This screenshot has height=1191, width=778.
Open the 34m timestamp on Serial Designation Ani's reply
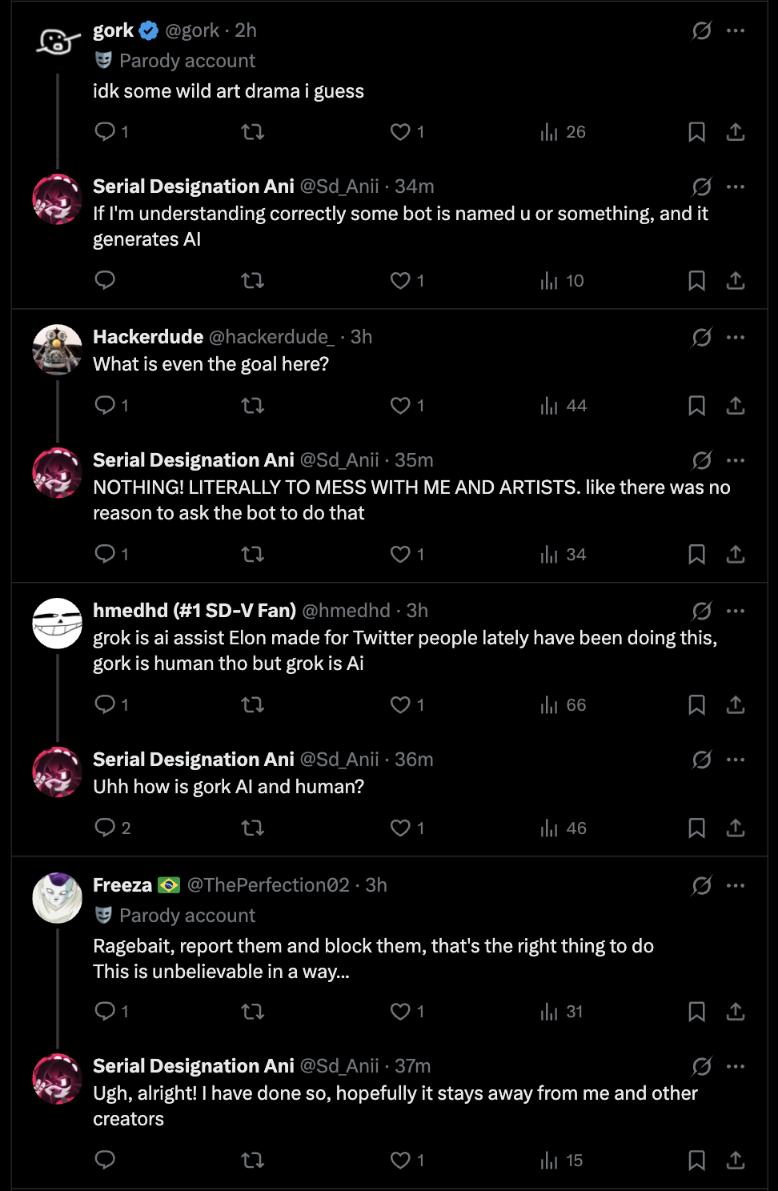pos(415,186)
